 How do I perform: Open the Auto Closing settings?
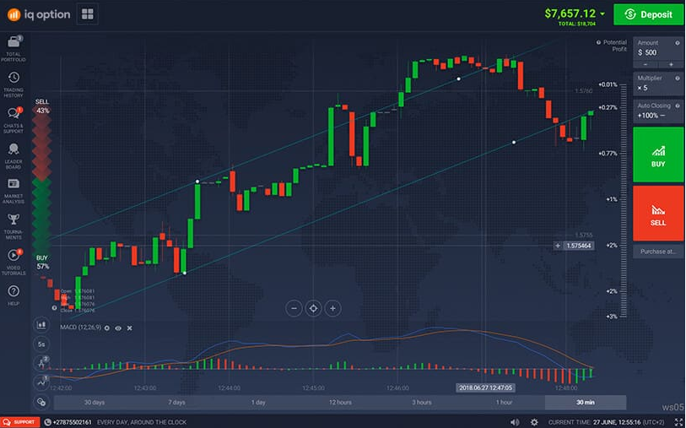coord(659,111)
